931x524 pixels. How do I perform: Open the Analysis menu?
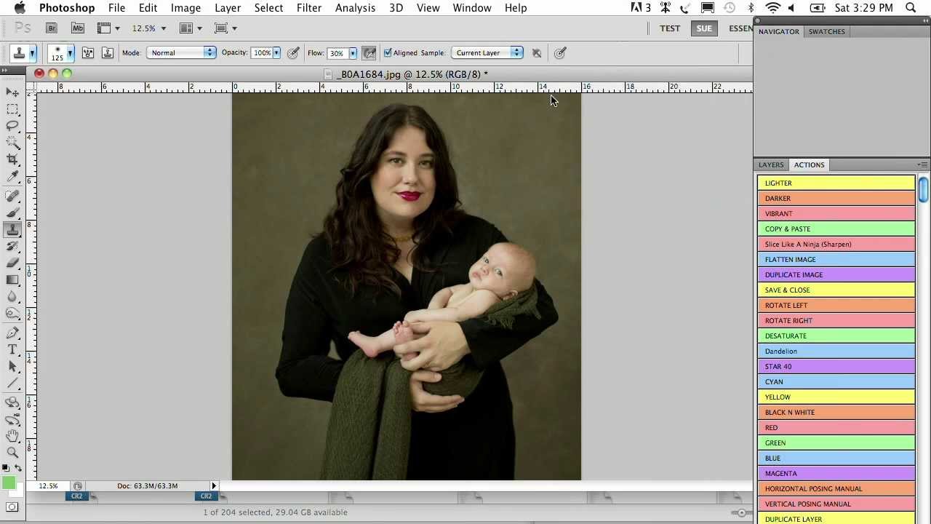(355, 8)
